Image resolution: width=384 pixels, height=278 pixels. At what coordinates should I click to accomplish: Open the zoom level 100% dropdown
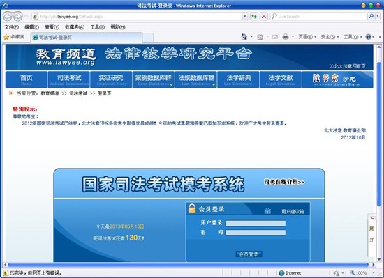tap(374, 273)
